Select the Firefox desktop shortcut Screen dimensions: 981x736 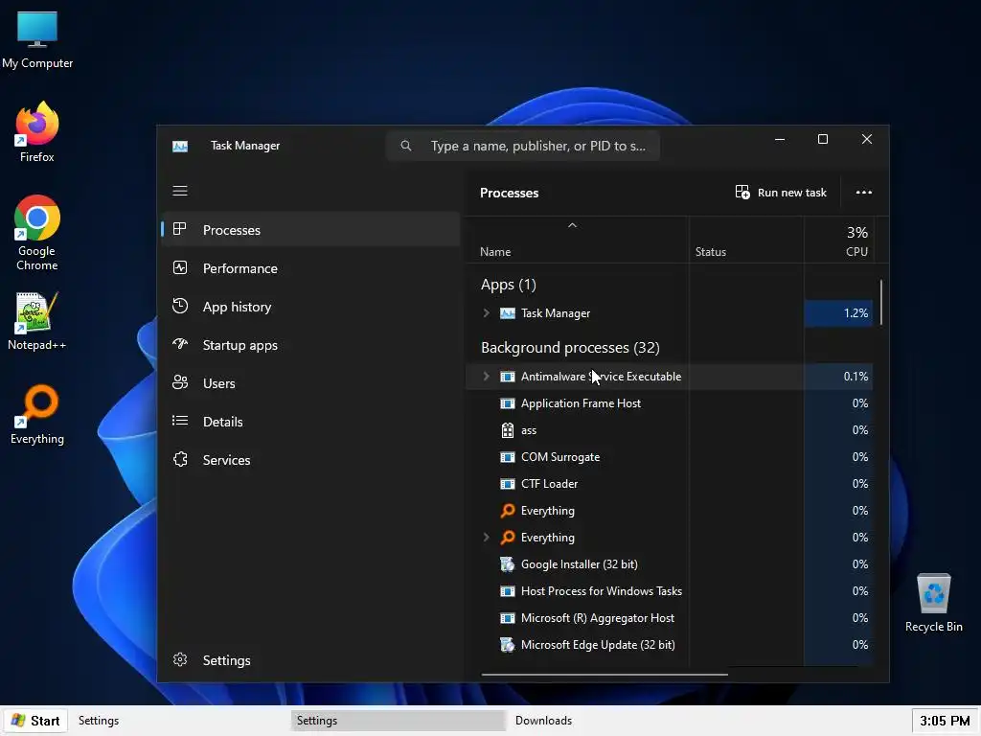coord(37,132)
